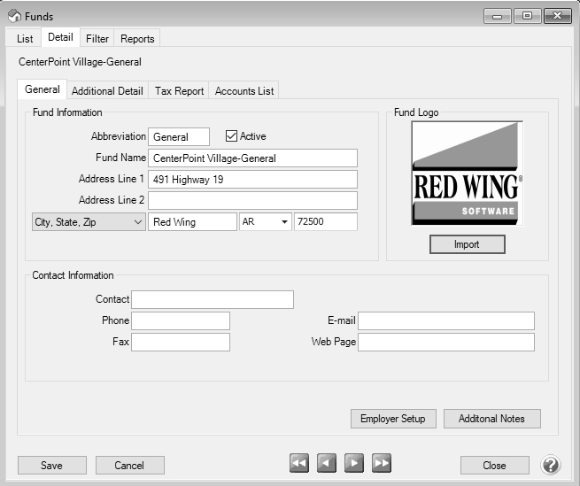The image size is (580, 486).
Task: Open help with the question mark icon
Action: [551, 465]
